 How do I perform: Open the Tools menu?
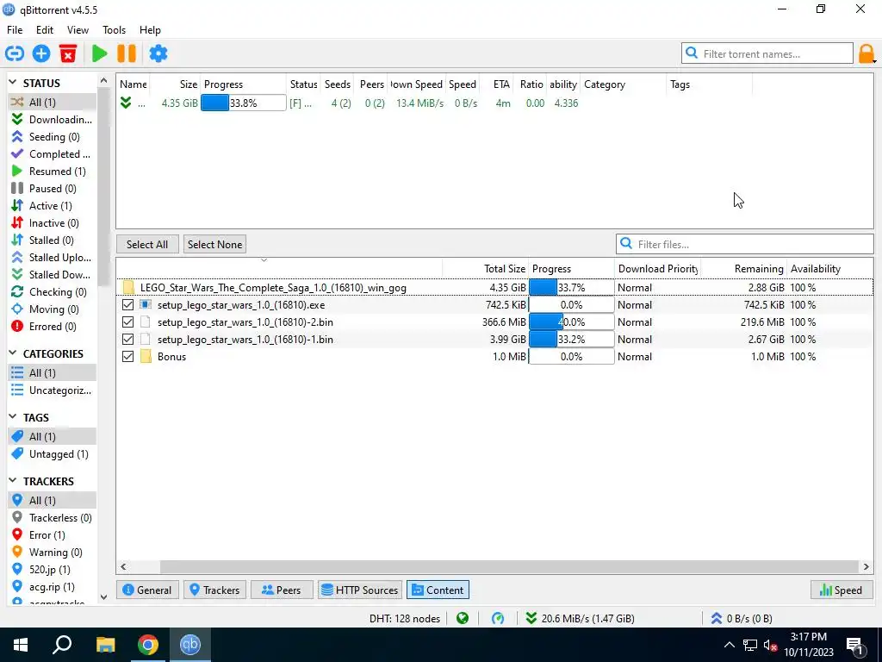click(114, 30)
